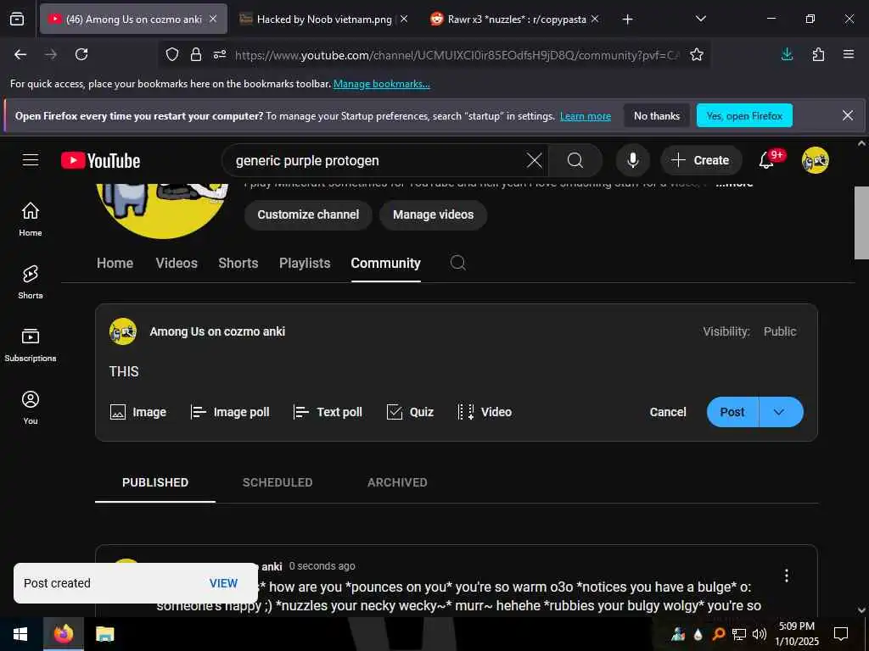869x651 pixels.
Task: Open the Create button
Action: point(700,160)
